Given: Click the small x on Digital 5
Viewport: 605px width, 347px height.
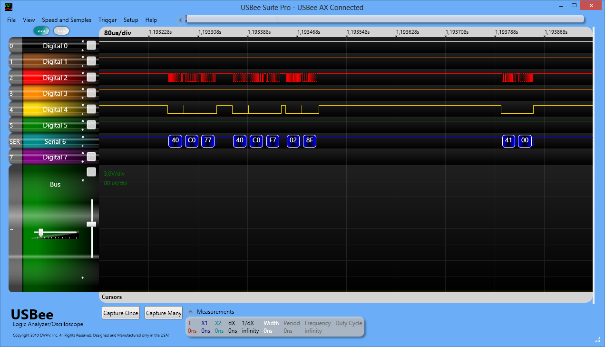Looking at the screenshot, I should [83, 121].
